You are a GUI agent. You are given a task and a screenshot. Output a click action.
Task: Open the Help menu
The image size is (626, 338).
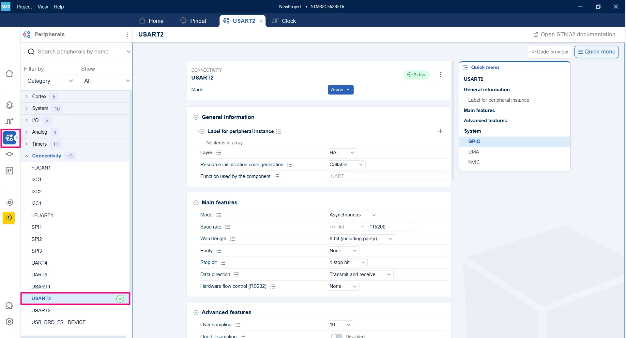click(59, 7)
